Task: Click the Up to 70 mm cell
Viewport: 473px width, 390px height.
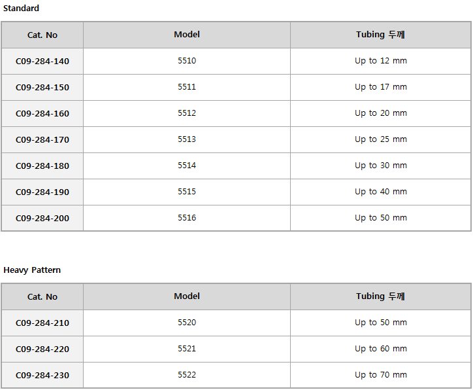Action: [x=381, y=375]
